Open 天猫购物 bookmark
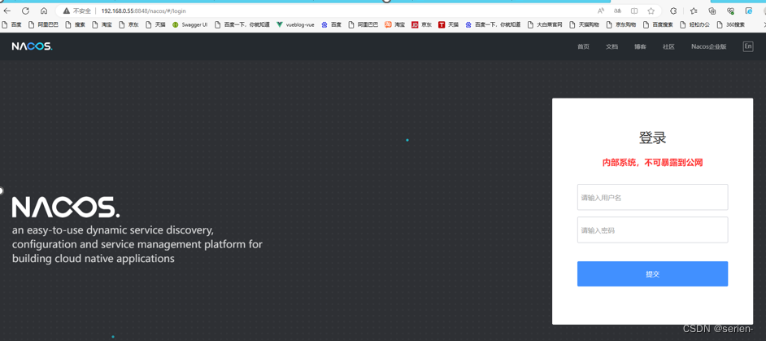 point(584,24)
